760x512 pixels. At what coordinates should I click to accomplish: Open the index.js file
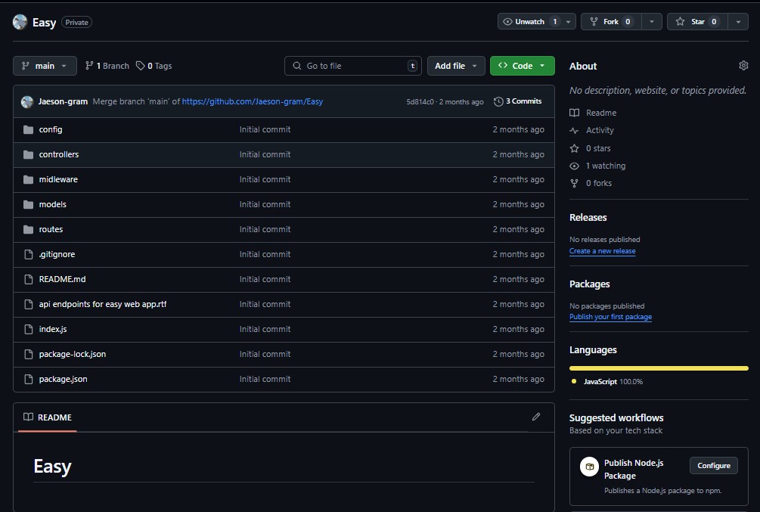point(53,329)
